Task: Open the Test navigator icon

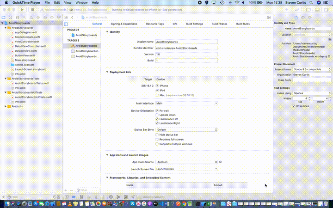Action: [x=38, y=18]
